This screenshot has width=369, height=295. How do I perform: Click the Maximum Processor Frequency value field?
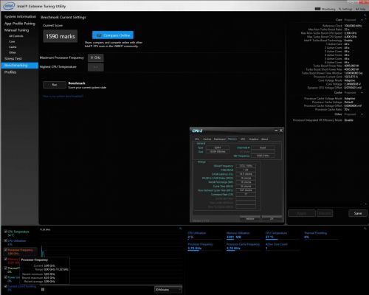coord(96,58)
